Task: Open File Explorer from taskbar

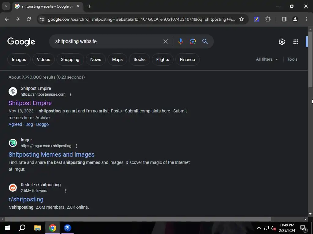Action: (37, 228)
